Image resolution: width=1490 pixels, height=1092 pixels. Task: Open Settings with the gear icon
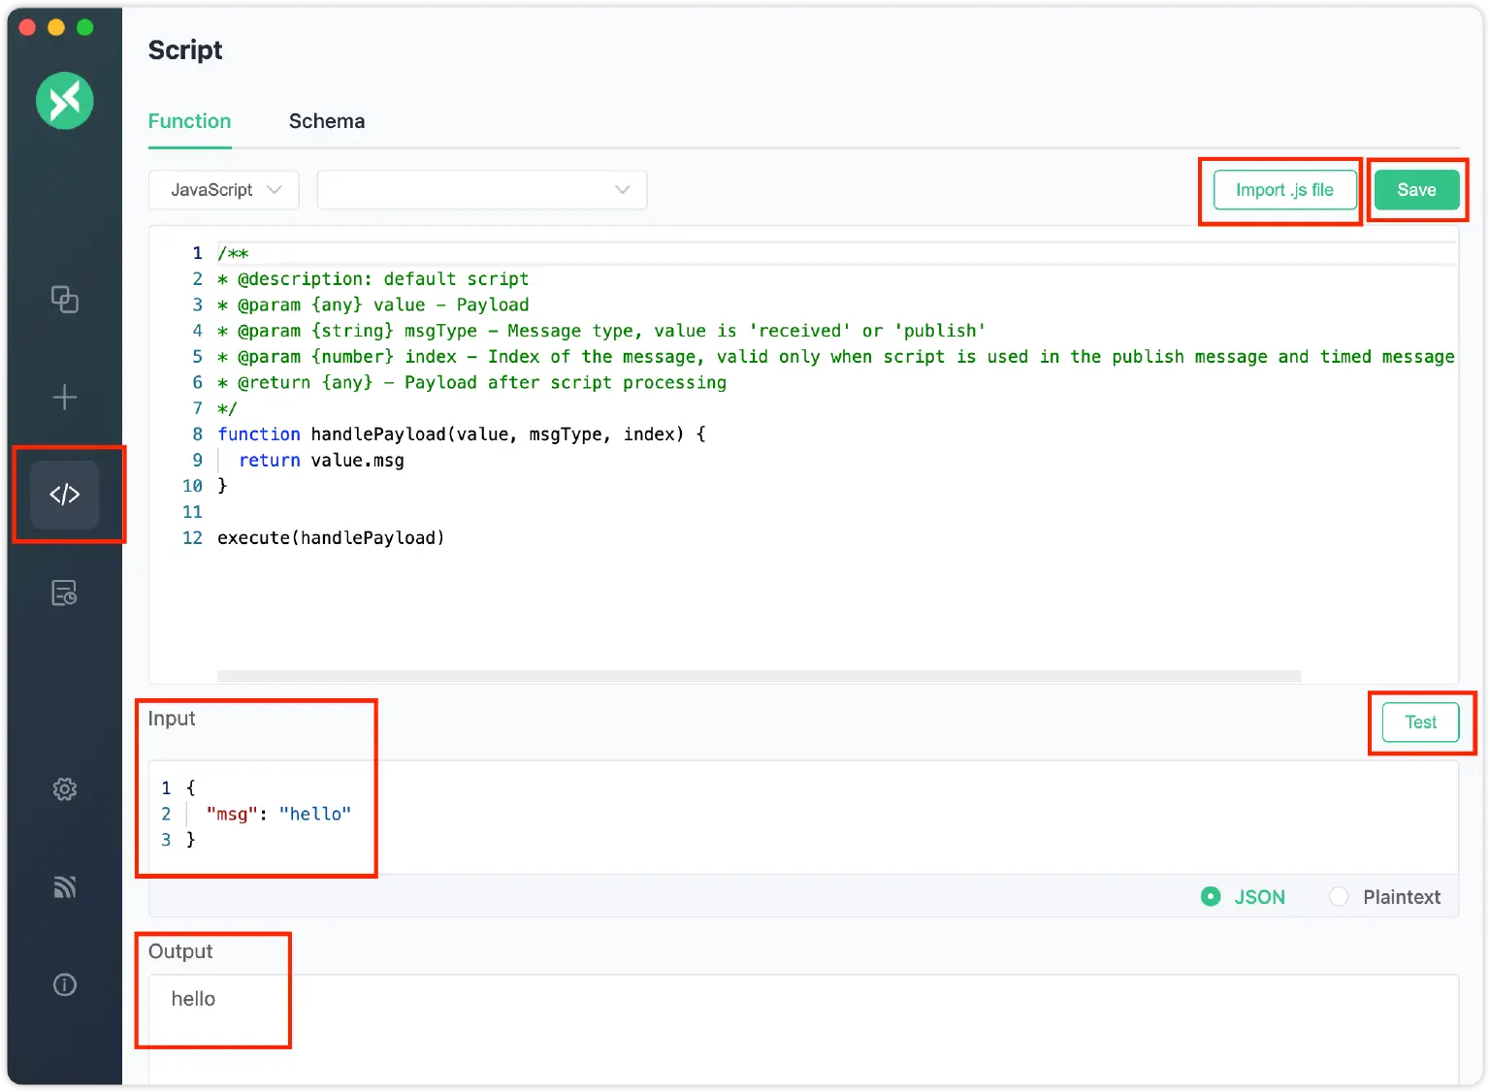tap(64, 788)
